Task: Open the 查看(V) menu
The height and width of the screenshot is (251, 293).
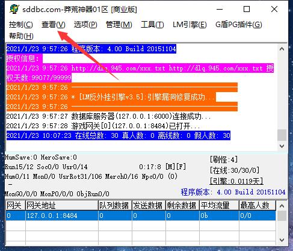Action: point(54,25)
